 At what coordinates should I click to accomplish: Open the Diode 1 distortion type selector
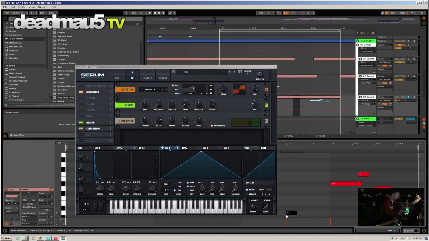coord(150,90)
